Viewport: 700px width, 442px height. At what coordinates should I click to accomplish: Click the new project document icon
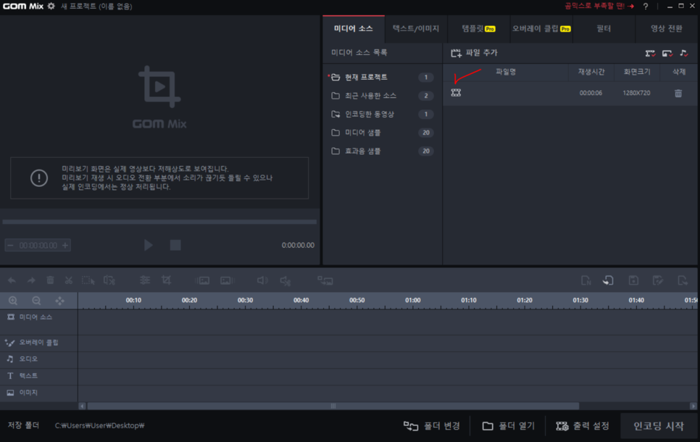tap(586, 280)
